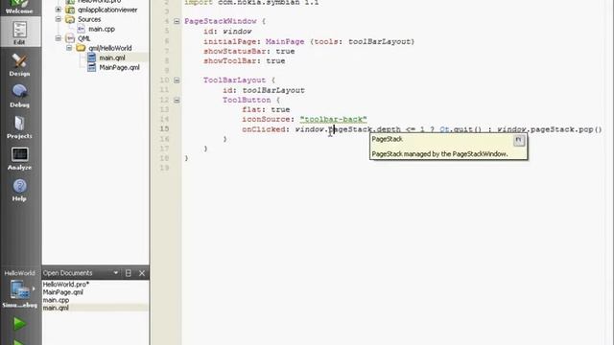Select main.cpp in the project tree
614x345 pixels.
(102, 29)
